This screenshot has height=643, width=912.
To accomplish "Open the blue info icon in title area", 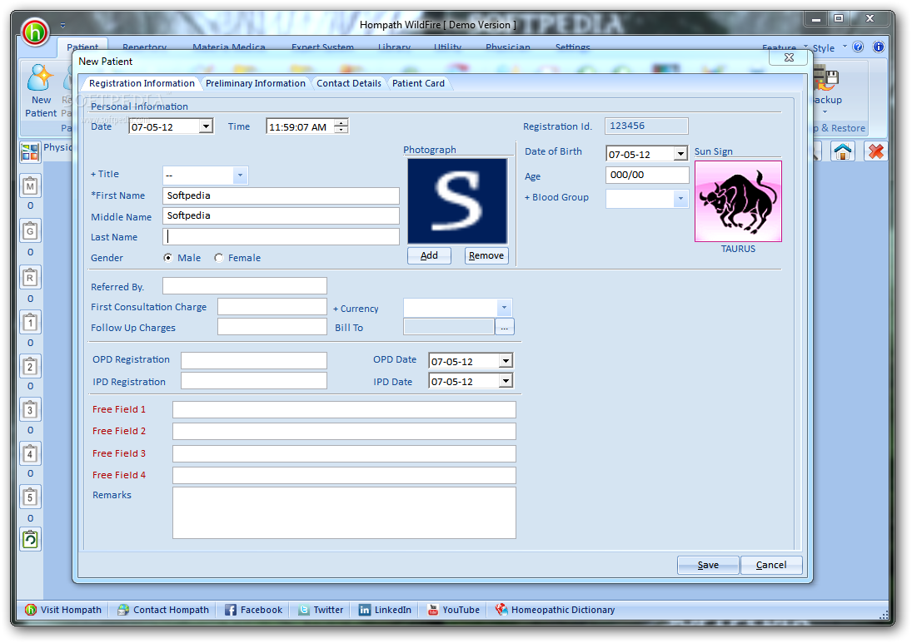I will (x=878, y=47).
